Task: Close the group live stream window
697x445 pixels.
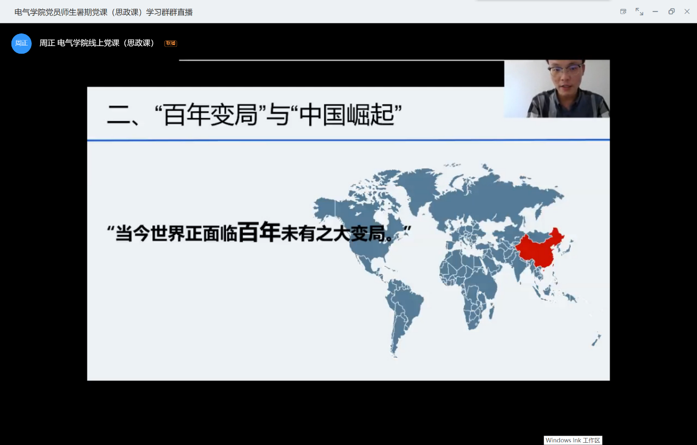Action: [x=687, y=12]
